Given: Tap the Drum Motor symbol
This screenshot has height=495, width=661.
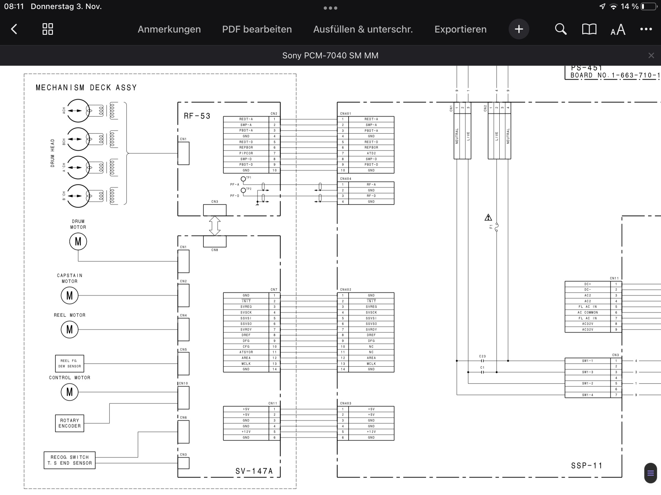Looking at the screenshot, I should tap(78, 241).
